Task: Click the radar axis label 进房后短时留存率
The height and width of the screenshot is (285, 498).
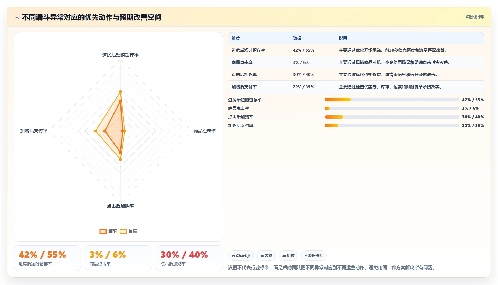Action: [120, 55]
